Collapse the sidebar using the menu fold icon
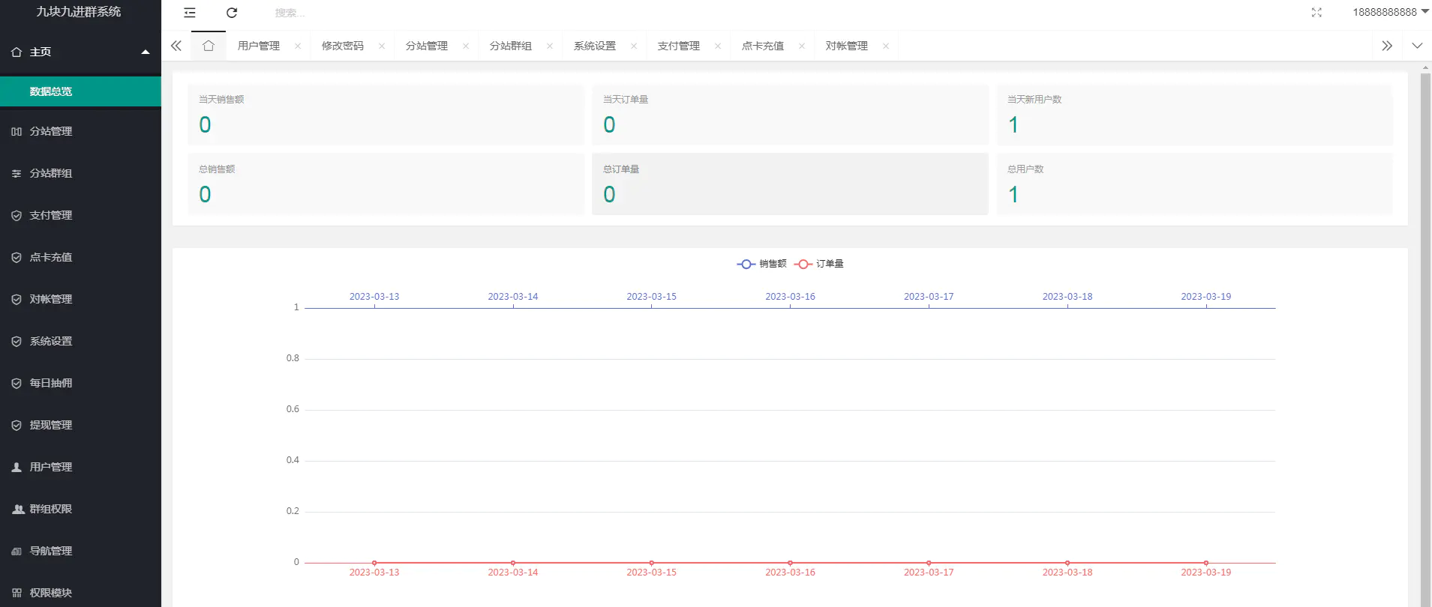 (190, 13)
